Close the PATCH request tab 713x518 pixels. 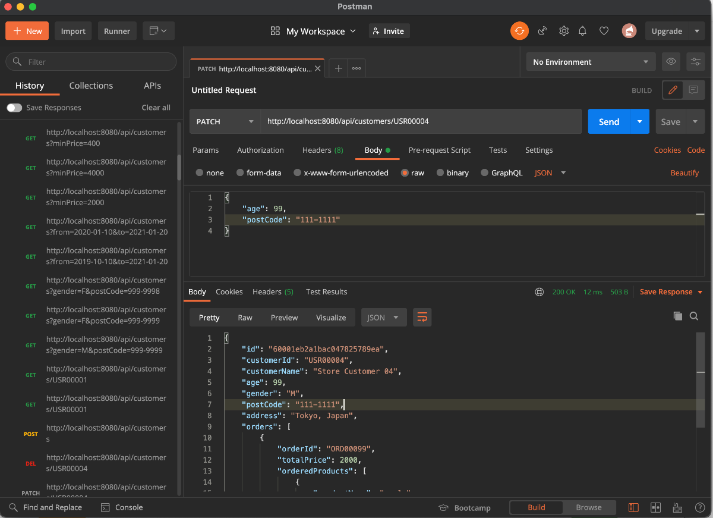(318, 68)
